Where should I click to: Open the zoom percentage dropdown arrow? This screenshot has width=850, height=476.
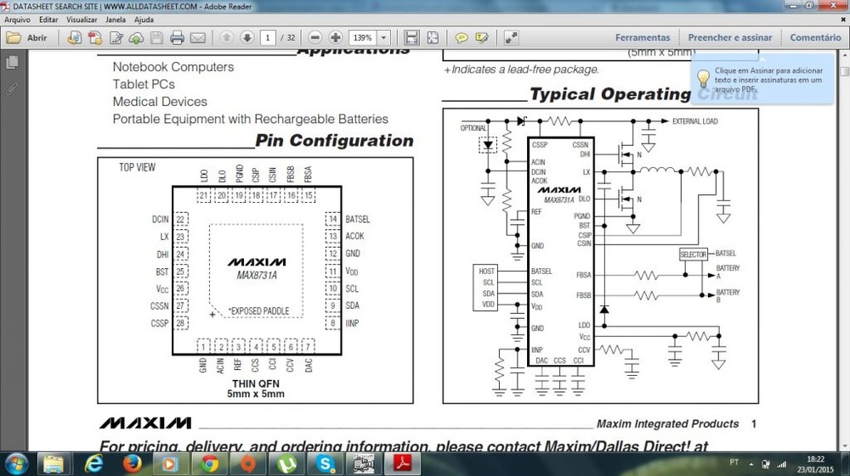pyautogui.click(x=384, y=38)
